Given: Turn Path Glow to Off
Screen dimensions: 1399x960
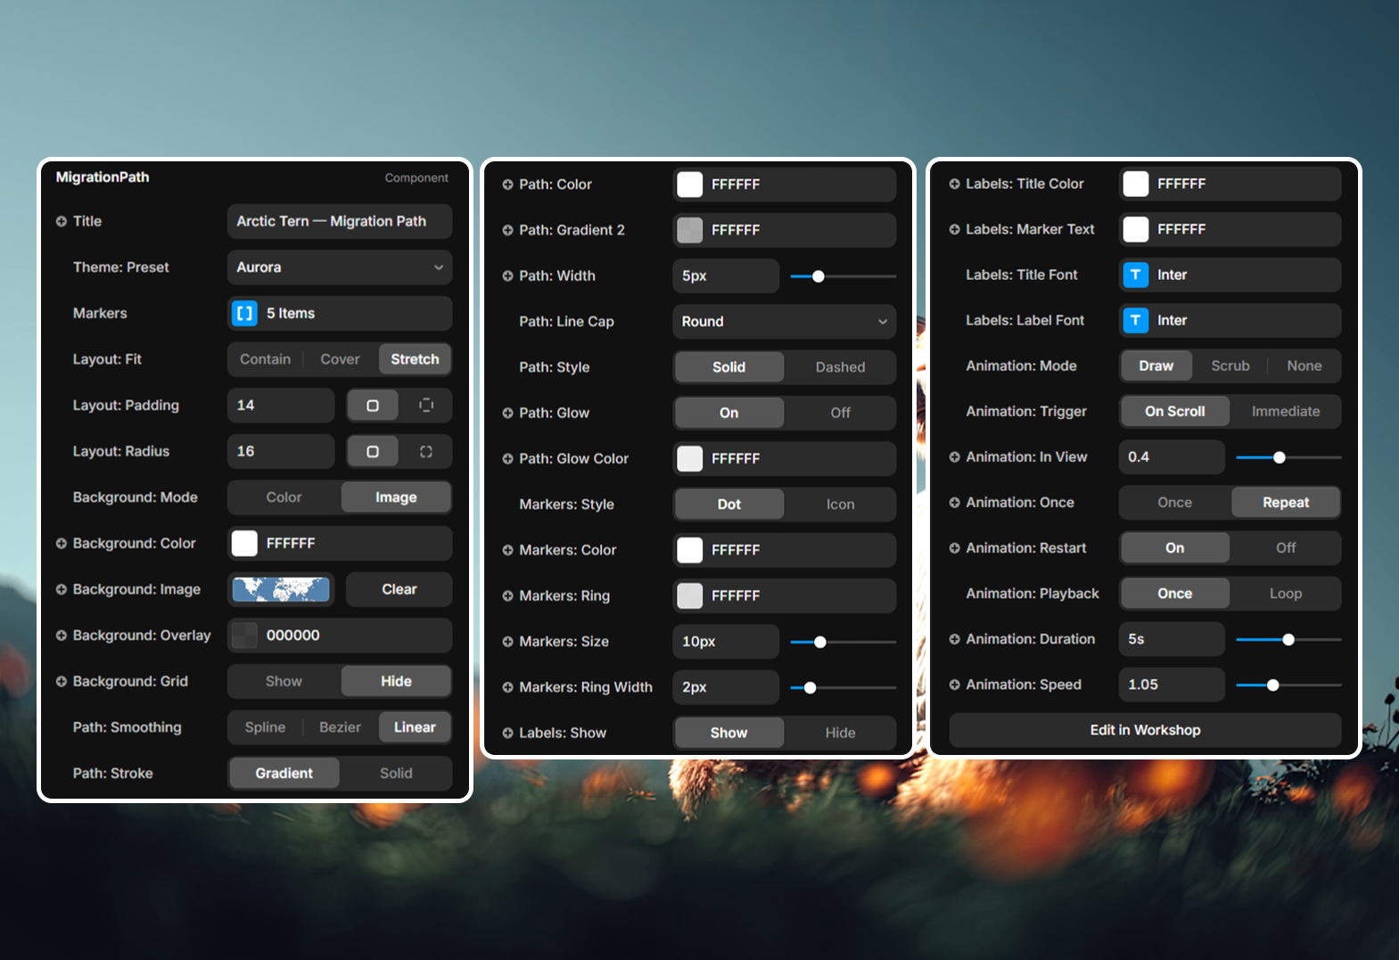Looking at the screenshot, I should coord(840,413).
